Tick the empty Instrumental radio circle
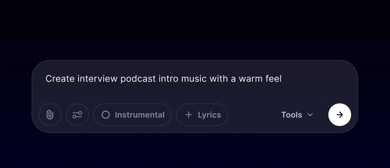Screen dimensions: 390x168 [106, 115]
